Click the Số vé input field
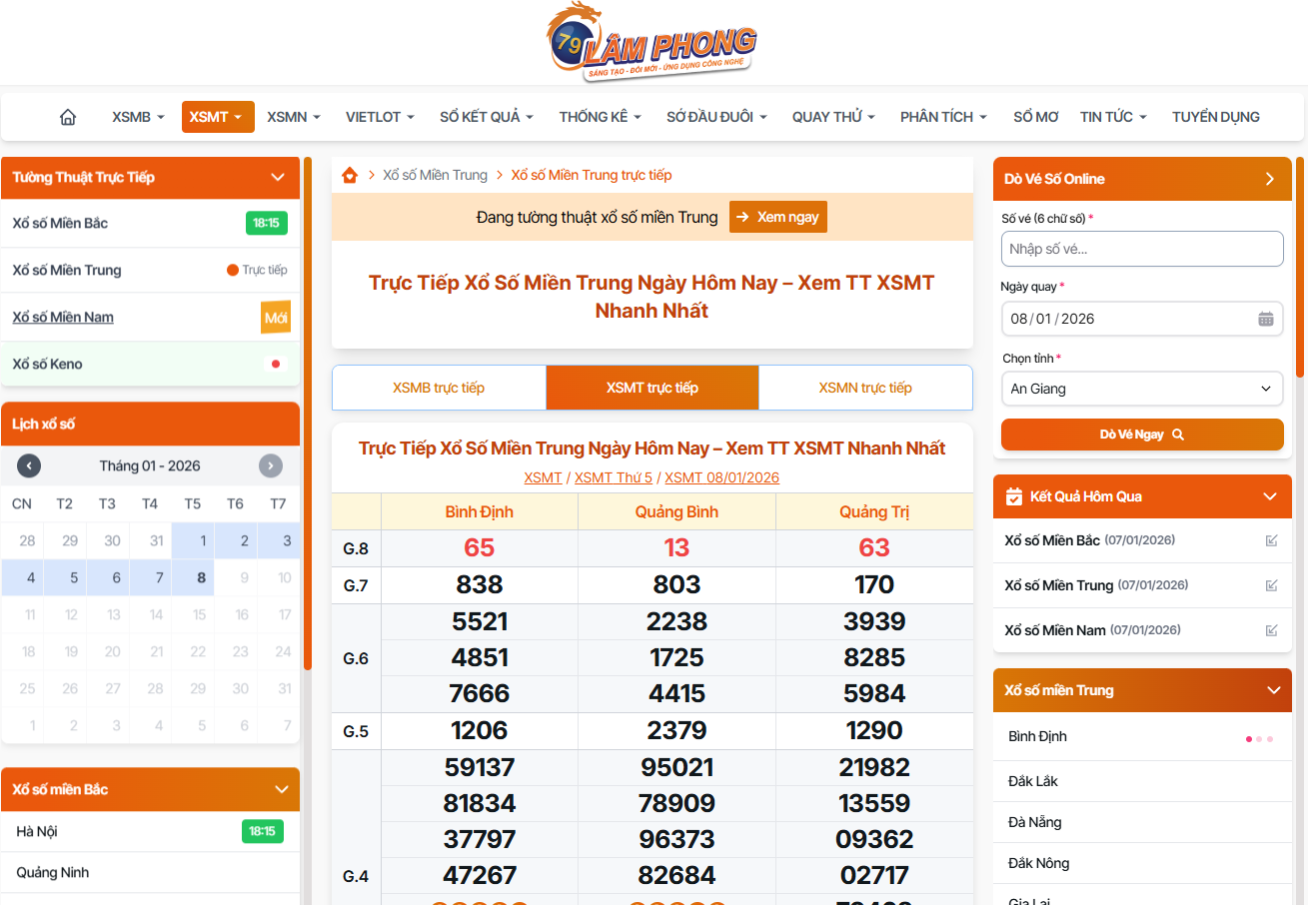 coord(1141,249)
